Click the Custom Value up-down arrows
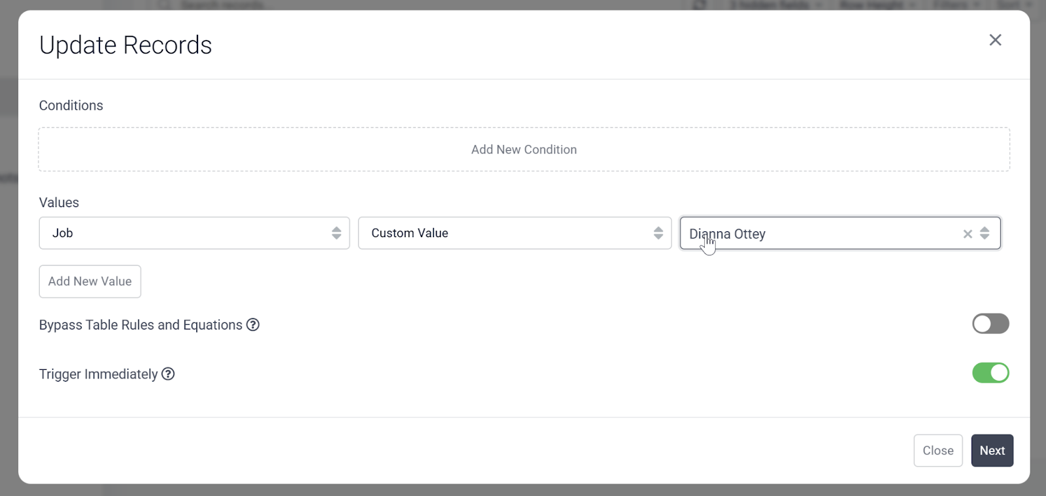 tap(658, 233)
